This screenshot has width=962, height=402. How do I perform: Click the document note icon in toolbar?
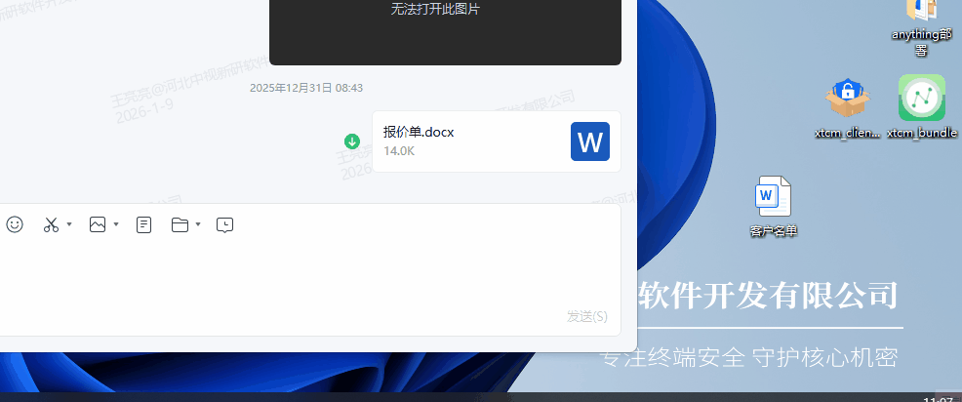(x=143, y=225)
